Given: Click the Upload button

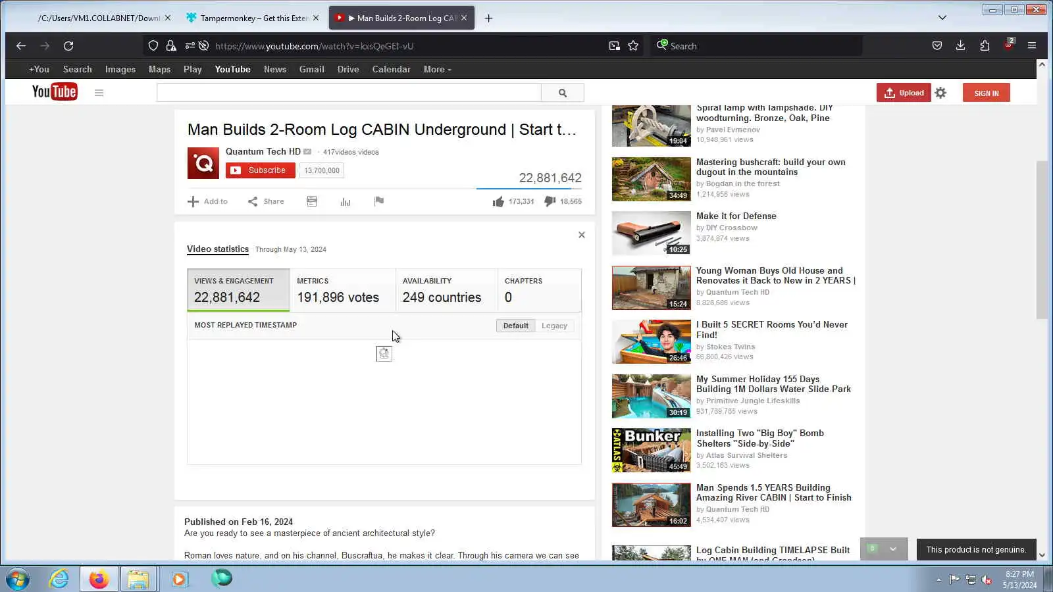Looking at the screenshot, I should click(904, 93).
